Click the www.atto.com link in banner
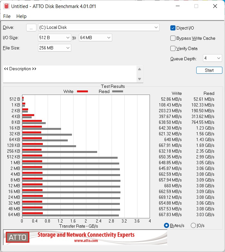The width and height of the screenshot is (225, 252). click(86, 240)
